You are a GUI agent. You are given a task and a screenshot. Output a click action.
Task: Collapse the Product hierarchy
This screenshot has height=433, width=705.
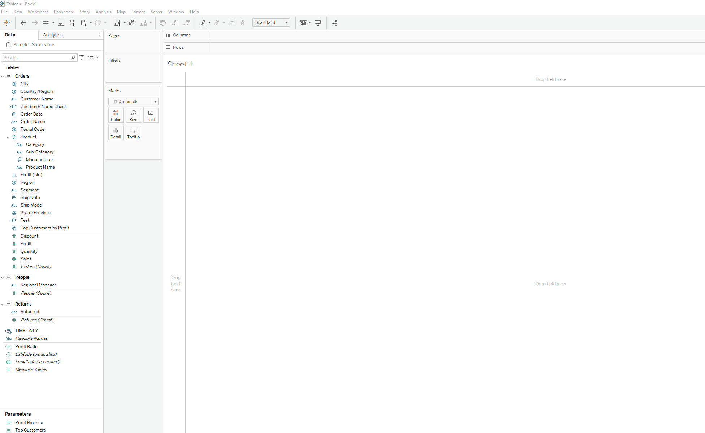point(8,137)
